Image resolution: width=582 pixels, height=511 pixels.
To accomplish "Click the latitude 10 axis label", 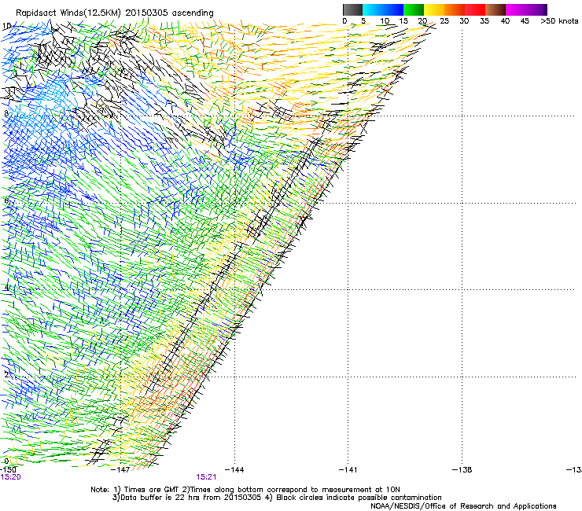I will tap(6, 26).
